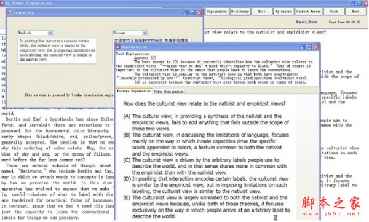This screenshot has width=369, height=222.
Task: Maximize the Explanation window
Action: tap(309, 47)
